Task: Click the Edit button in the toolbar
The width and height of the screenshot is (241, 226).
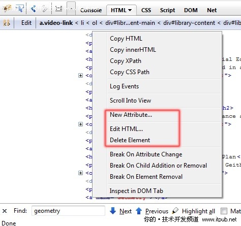Action: (26, 23)
